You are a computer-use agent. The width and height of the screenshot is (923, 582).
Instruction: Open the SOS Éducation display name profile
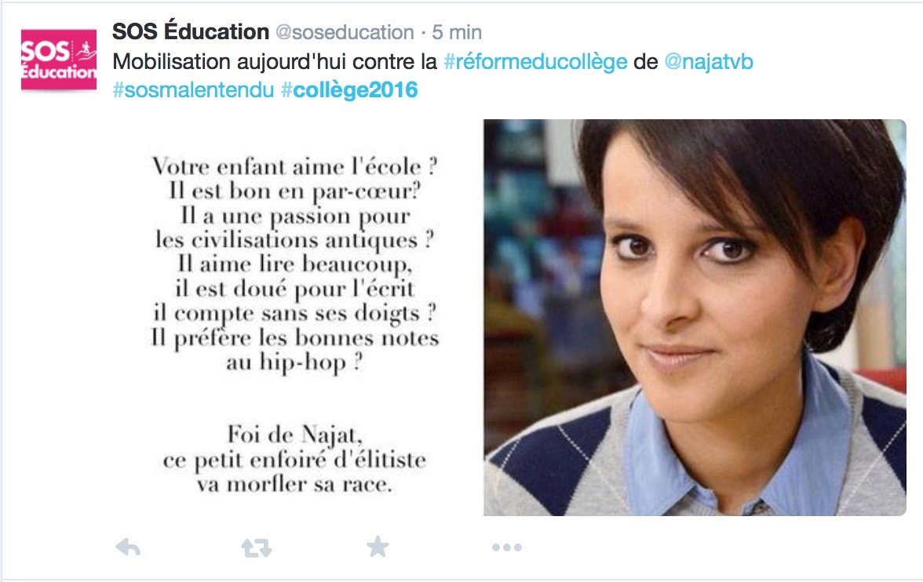pos(190,32)
